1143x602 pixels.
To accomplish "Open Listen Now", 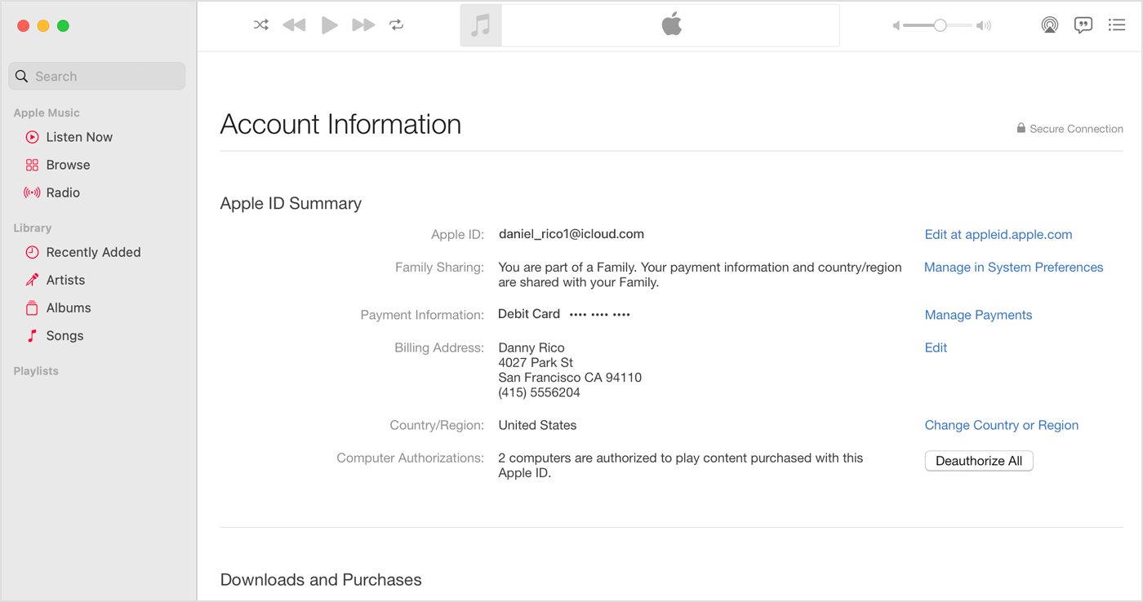I will tap(79, 137).
